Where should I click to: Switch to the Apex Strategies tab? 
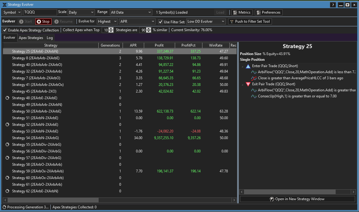pyautogui.click(x=31, y=38)
